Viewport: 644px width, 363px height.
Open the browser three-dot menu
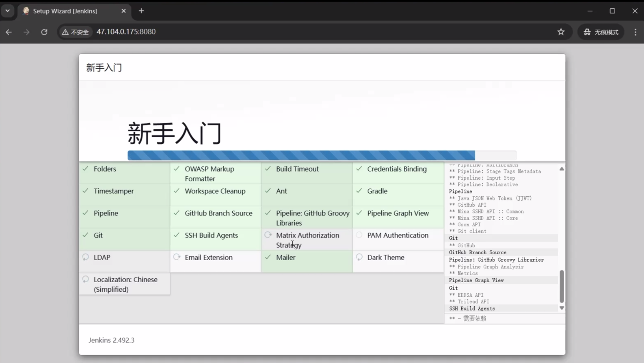[x=635, y=32]
